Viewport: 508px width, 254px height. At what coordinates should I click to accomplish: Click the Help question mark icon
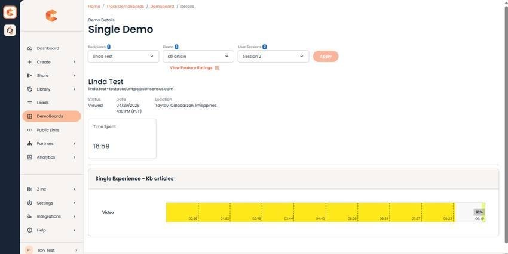(30, 230)
